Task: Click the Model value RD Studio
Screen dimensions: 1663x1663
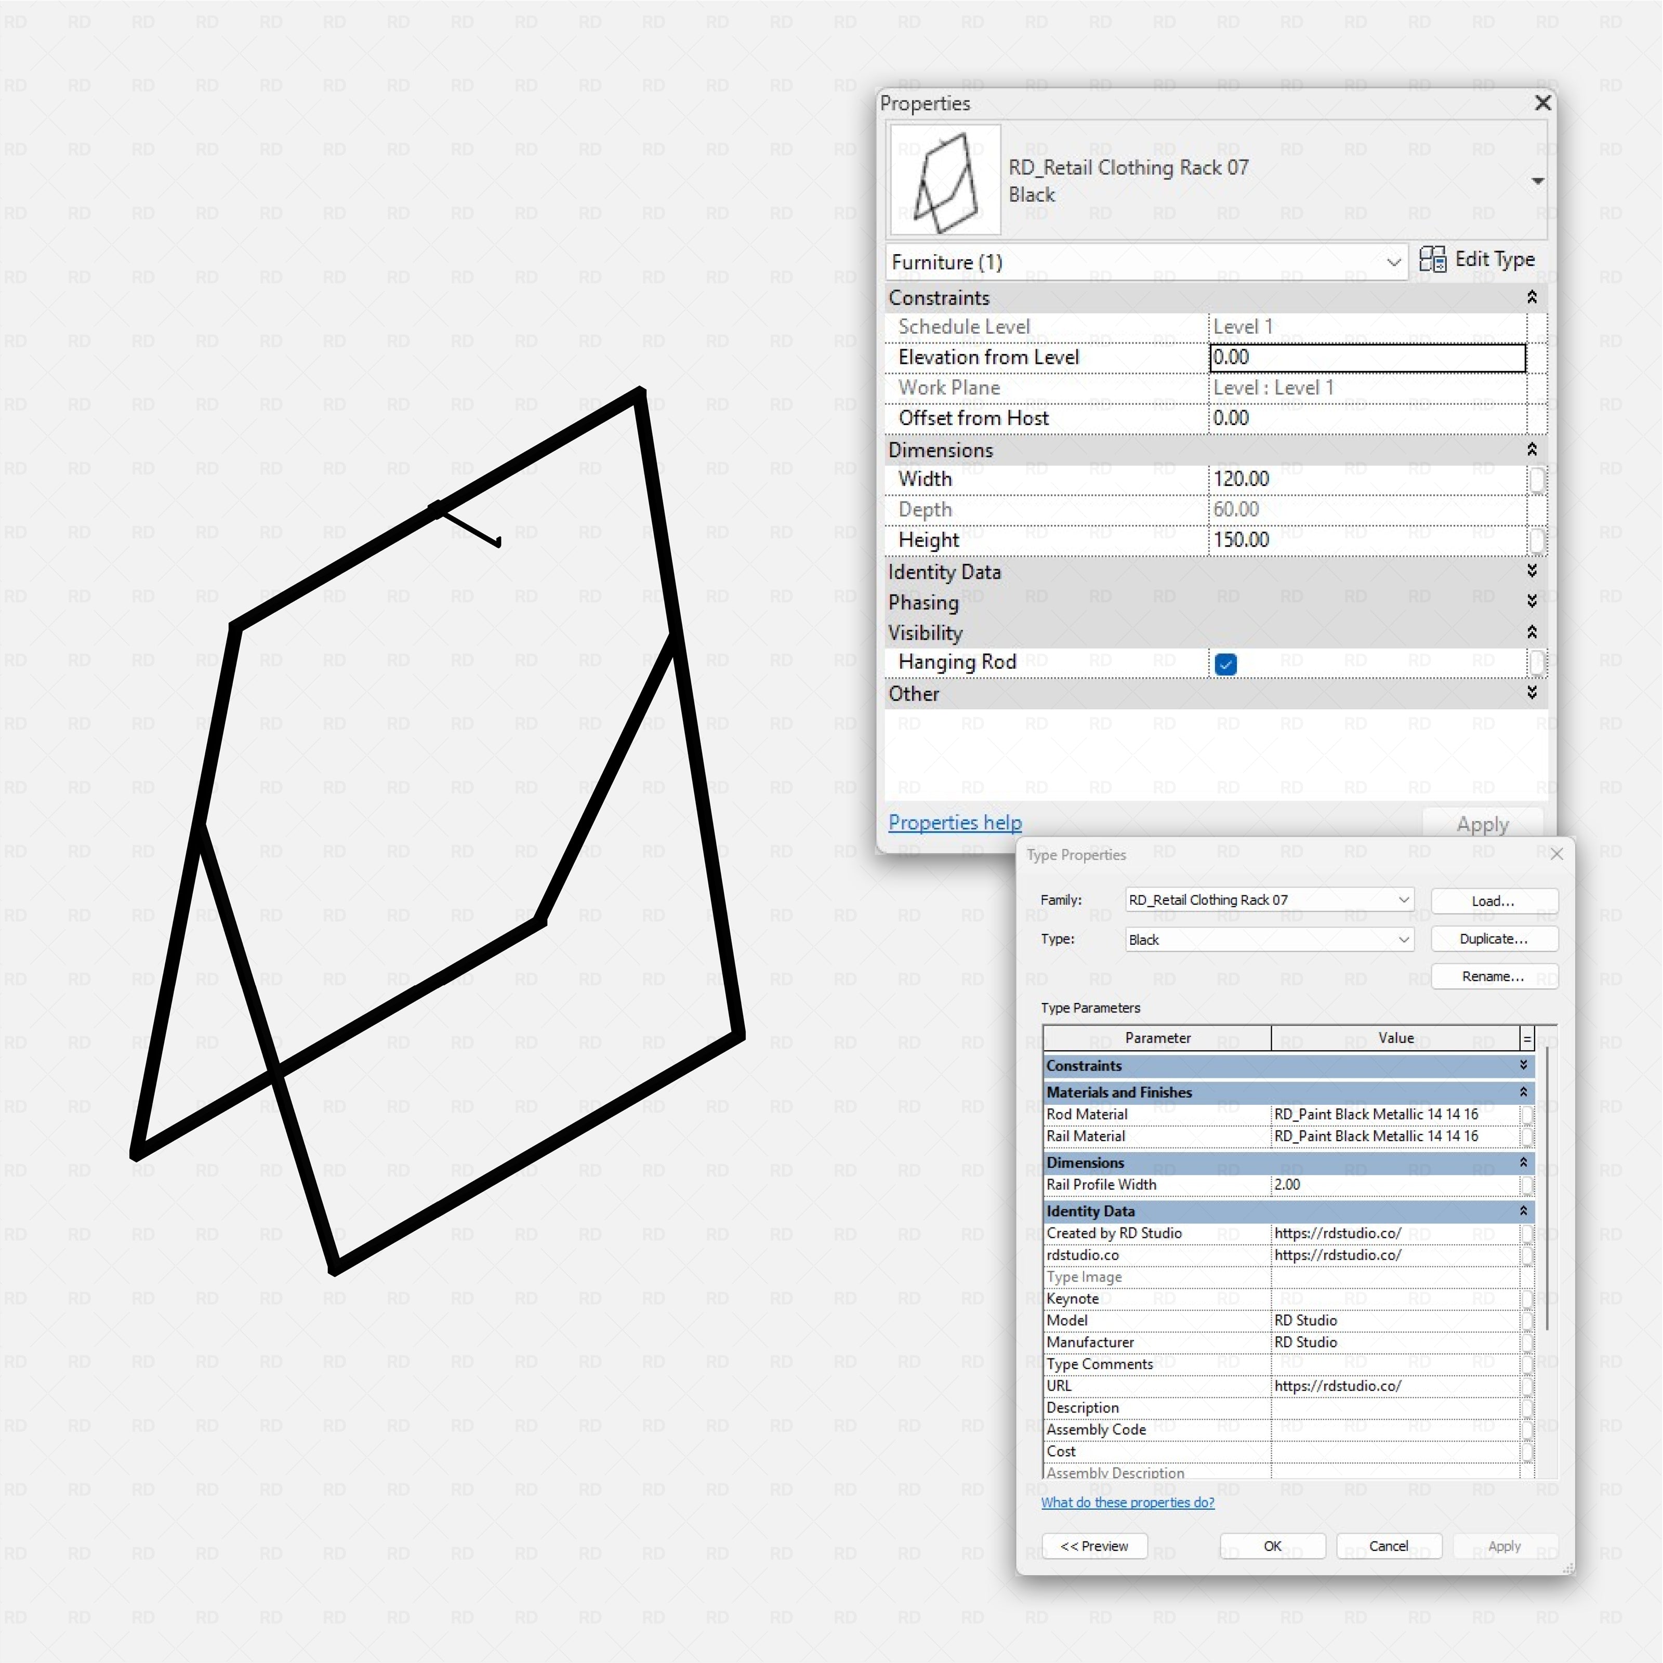Action: [1395, 1321]
